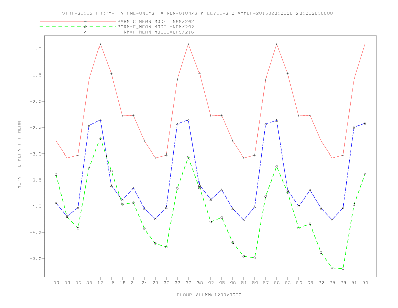This screenshot has width=398, height=308.
Task: Click legend label PARM=O_MEAN MODEL=NAM/242
Action: coord(156,21)
